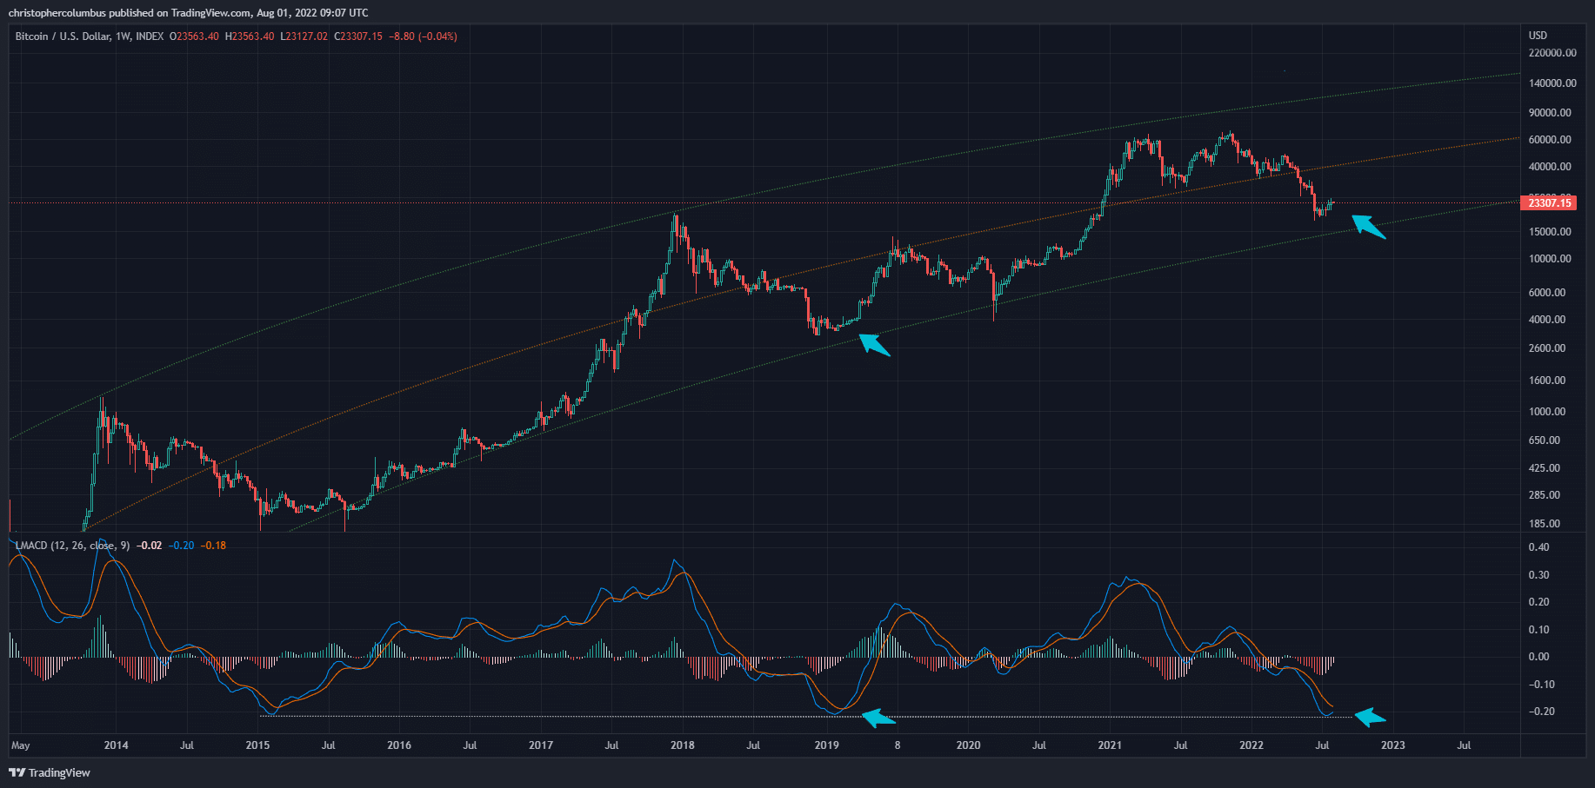1595x788 pixels.
Task: Click the published-on-TradingView.com header text
Action: (188, 13)
